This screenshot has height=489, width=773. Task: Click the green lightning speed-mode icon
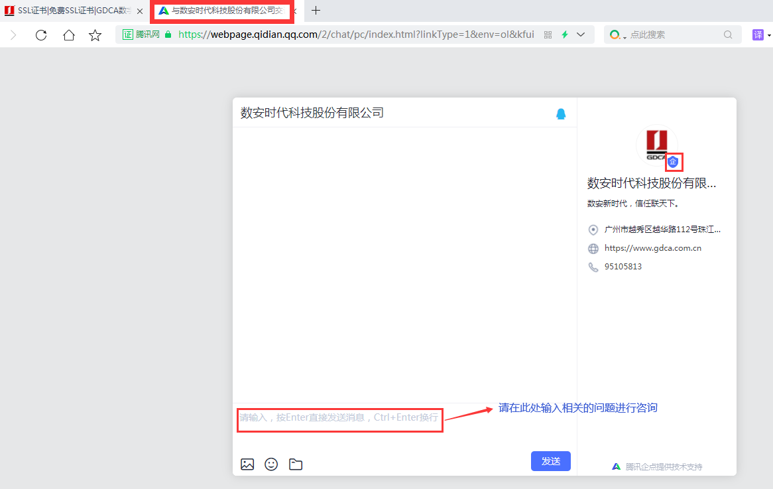coord(564,35)
